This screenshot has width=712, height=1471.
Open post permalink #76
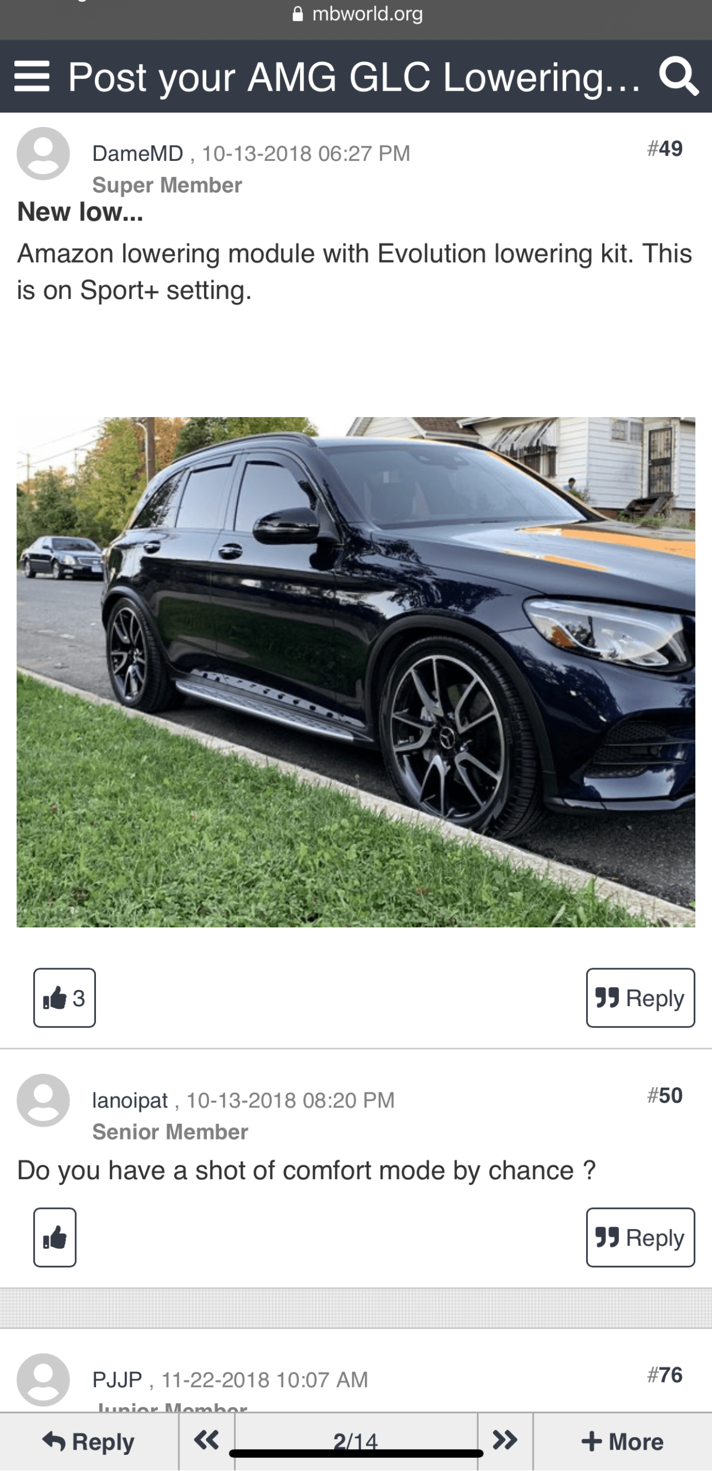click(665, 1374)
